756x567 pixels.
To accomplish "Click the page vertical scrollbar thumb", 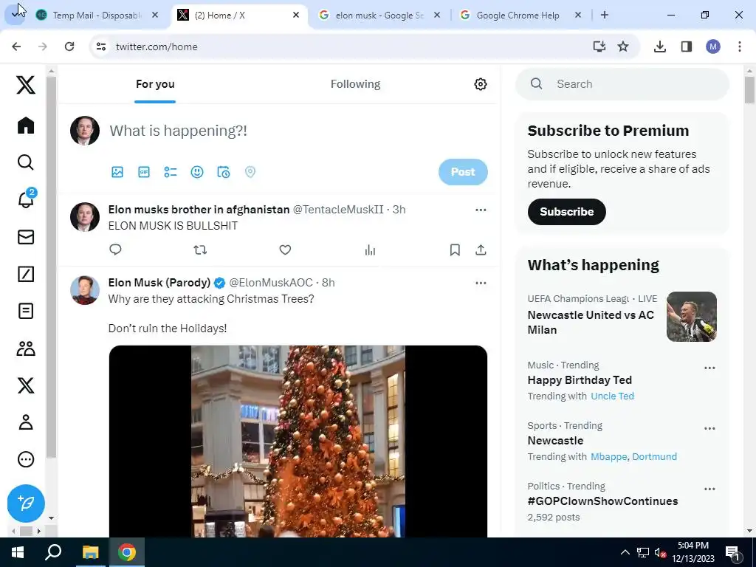I will pos(749,89).
